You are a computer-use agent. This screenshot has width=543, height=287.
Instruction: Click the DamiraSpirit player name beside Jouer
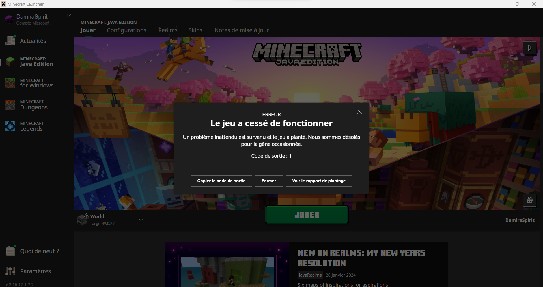[520, 220]
